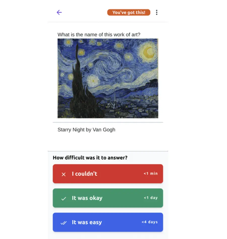227x239 pixels.
Task: Click the Starry Night by Van Gogh answer
Action: point(86,130)
